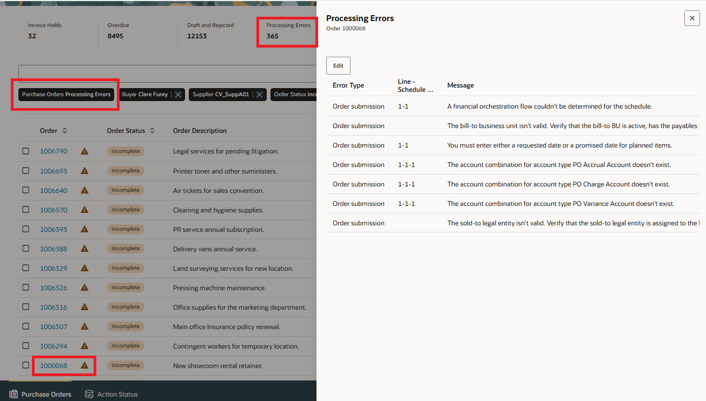Remove the Supplier CV_SuppA01 filter chip
The image size is (706, 401).
pos(260,95)
